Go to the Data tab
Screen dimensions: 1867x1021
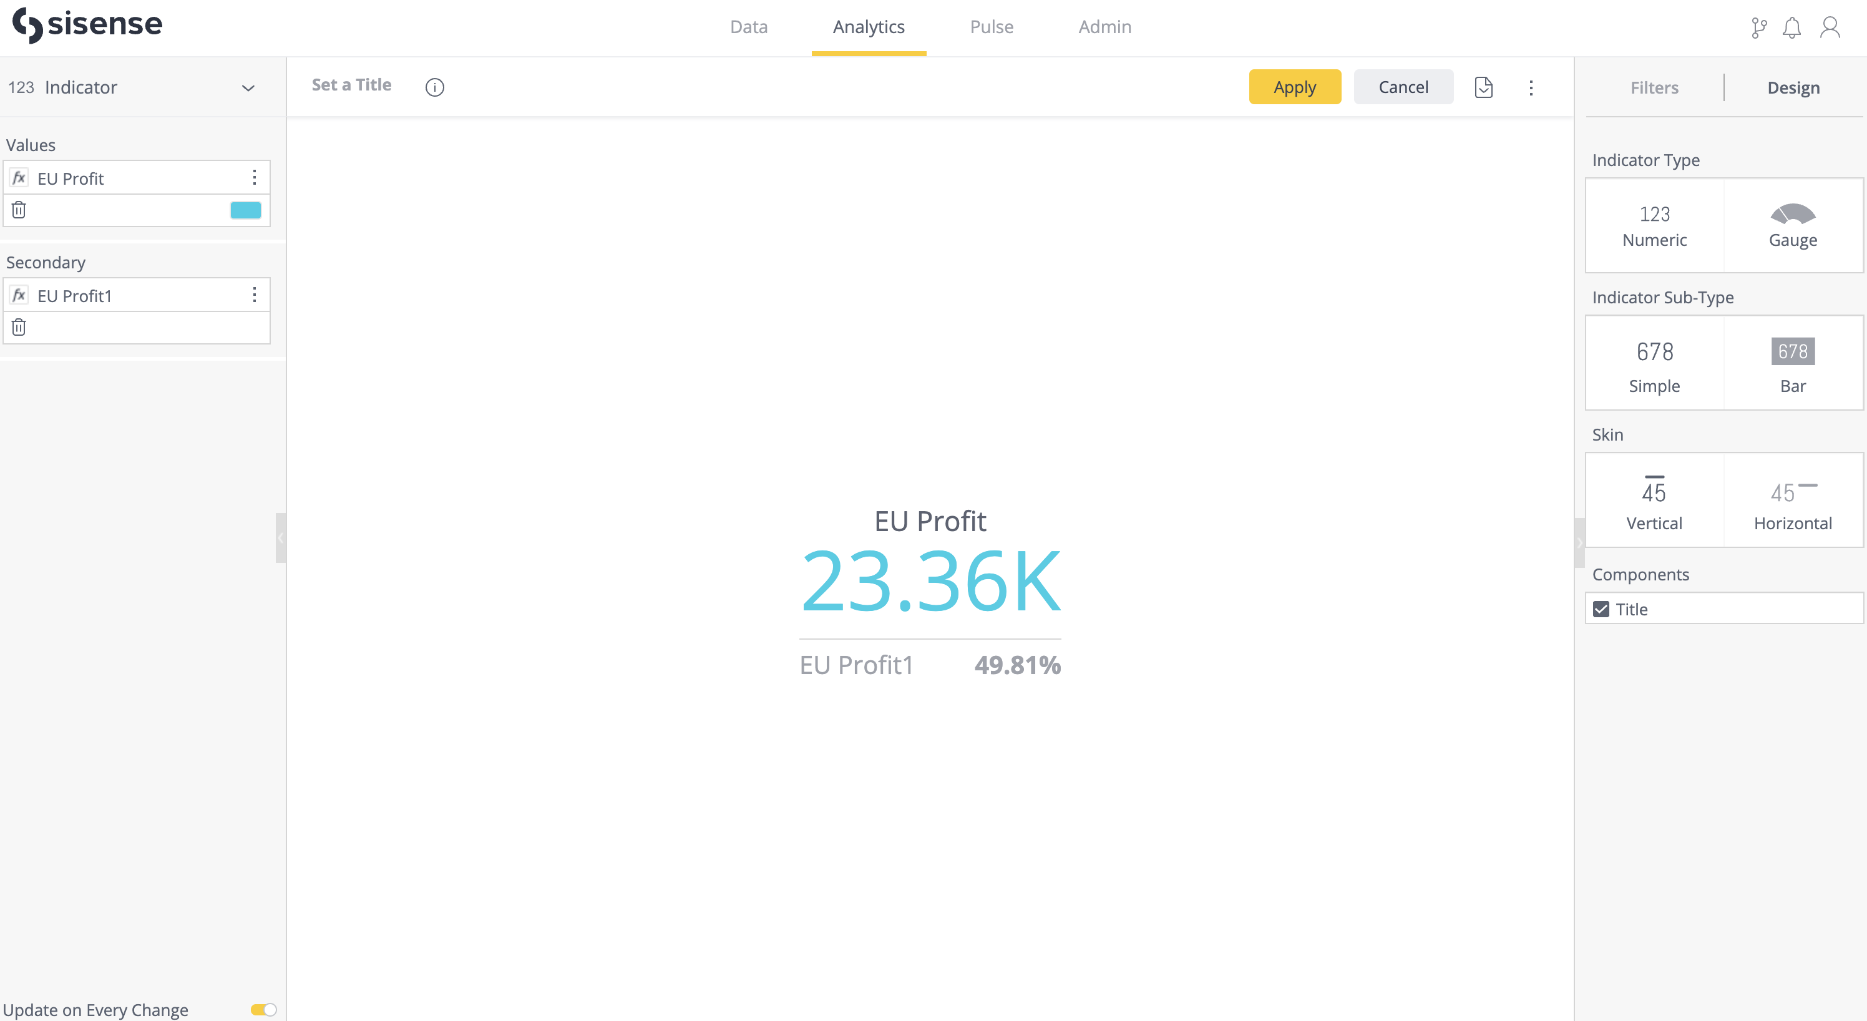coord(749,27)
